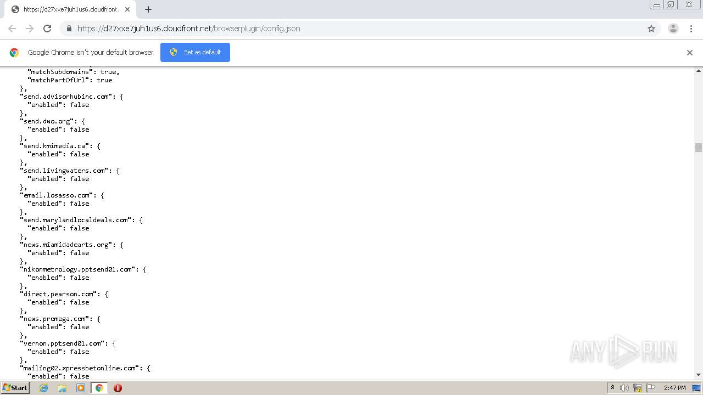
Task: Select the "vernon.pptsend01.com" key text
Action: tap(63, 343)
